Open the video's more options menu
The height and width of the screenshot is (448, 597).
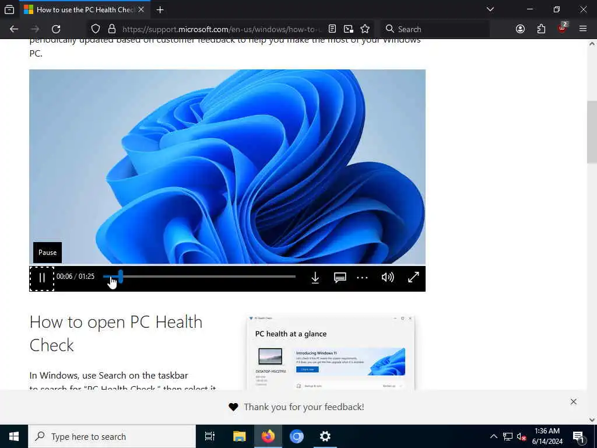click(362, 278)
